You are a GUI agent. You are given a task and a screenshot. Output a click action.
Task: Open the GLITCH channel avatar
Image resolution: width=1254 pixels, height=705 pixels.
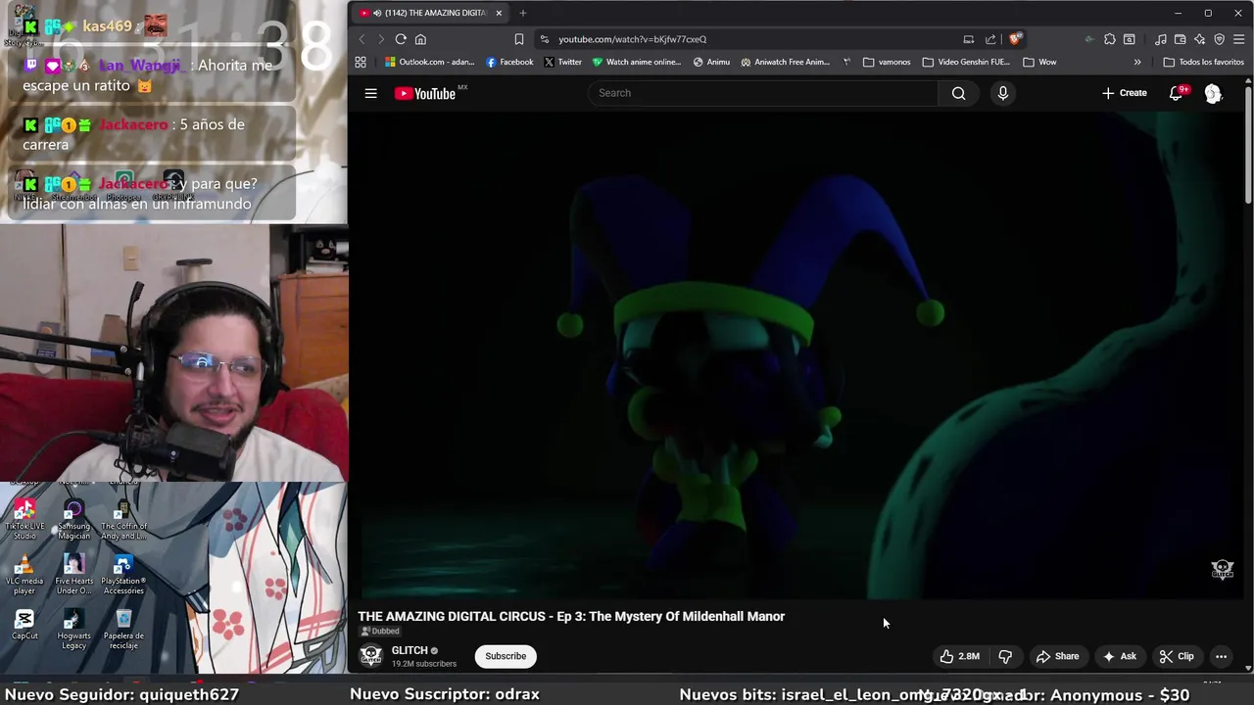pos(370,656)
